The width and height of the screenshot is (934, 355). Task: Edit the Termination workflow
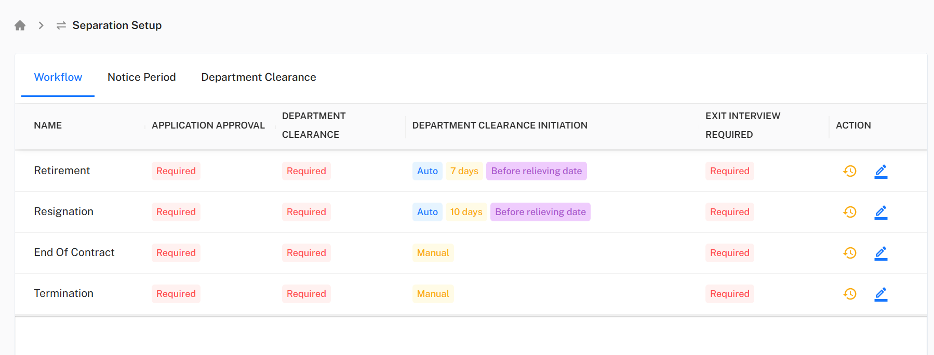(881, 294)
